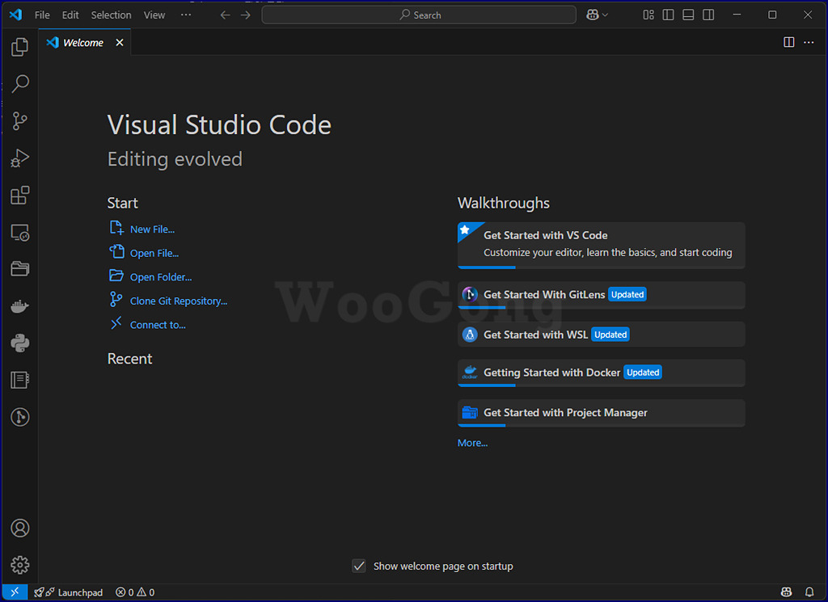Close the Welcome tab
This screenshot has height=602, width=828.
(120, 42)
